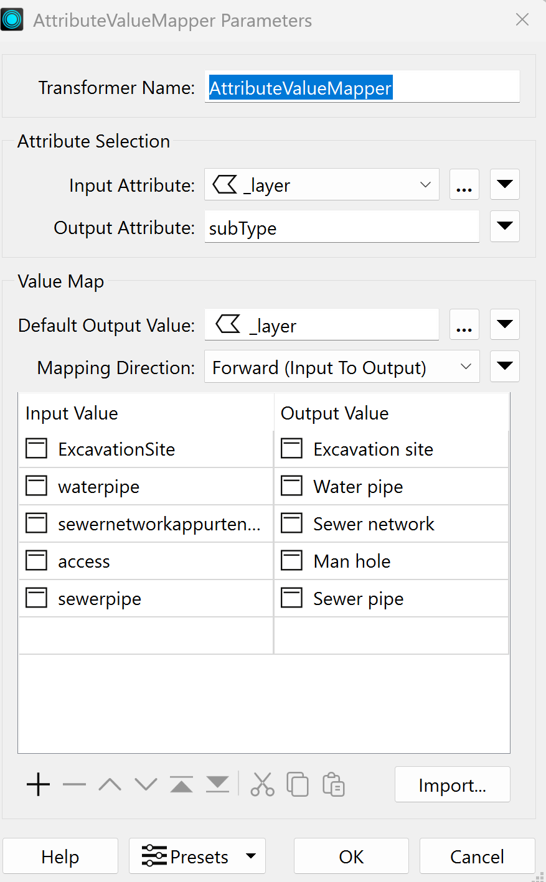The image size is (546, 882).
Task: Select the waterpipe input value cell
Action: 146,486
